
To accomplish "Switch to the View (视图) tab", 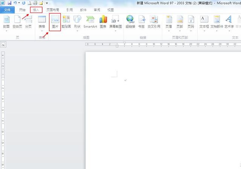I will [x=110, y=10].
